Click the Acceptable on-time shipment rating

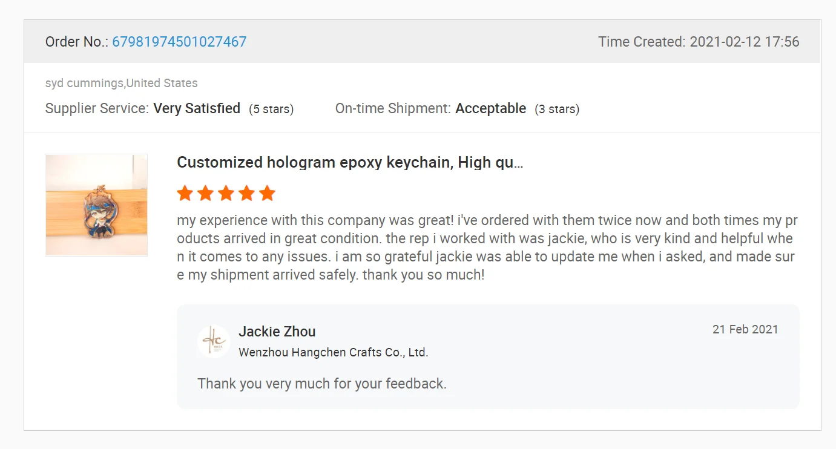click(491, 109)
